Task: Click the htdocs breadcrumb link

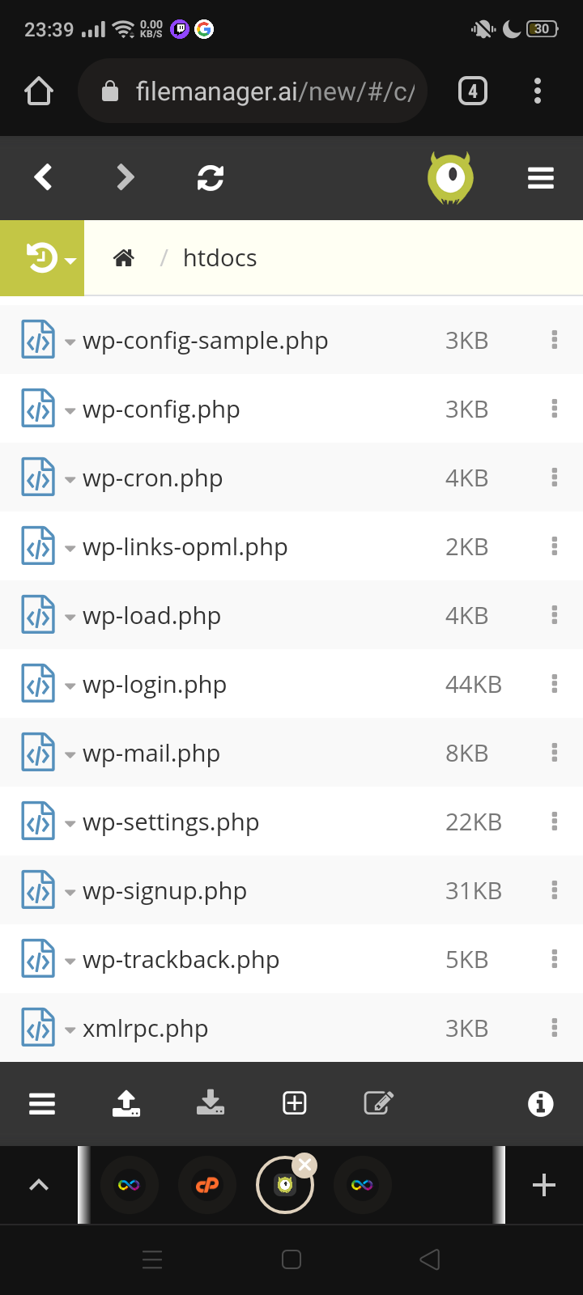Action: 219,258
